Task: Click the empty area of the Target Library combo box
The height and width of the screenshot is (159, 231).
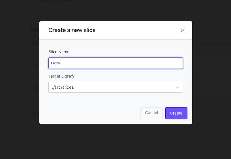Action: 122,87
